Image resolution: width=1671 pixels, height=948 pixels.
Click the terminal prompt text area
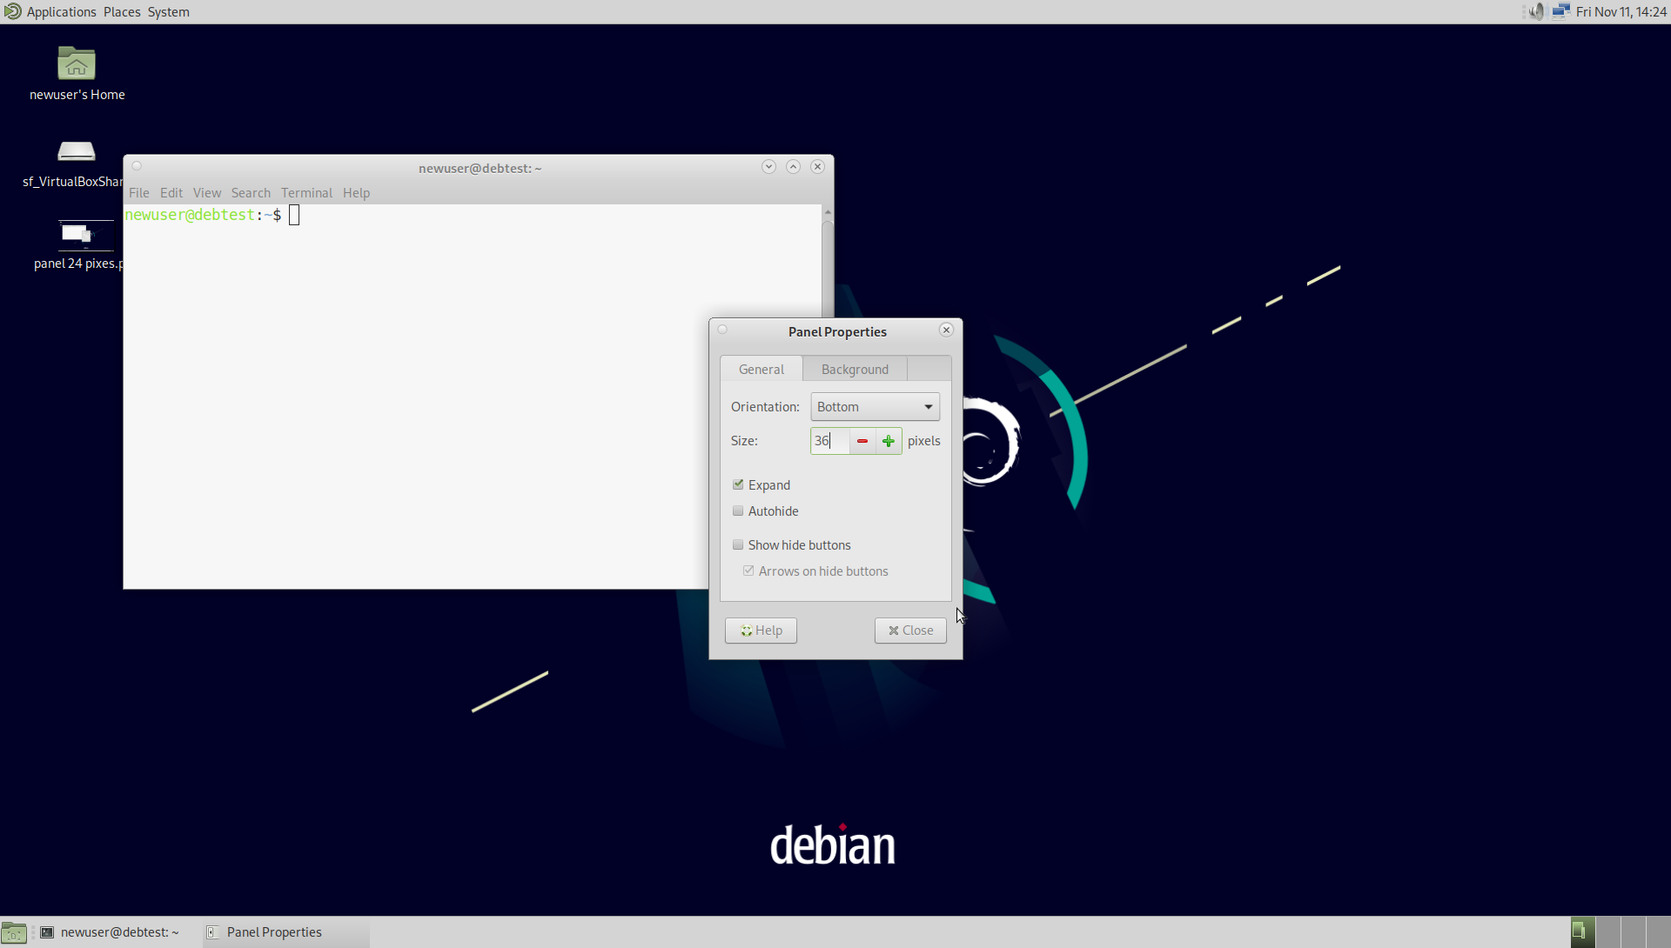click(x=473, y=396)
